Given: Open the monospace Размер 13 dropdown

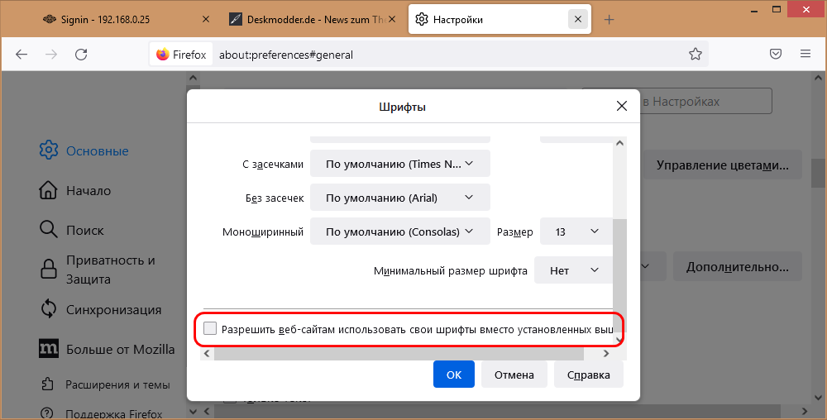Looking at the screenshot, I should click(x=576, y=232).
